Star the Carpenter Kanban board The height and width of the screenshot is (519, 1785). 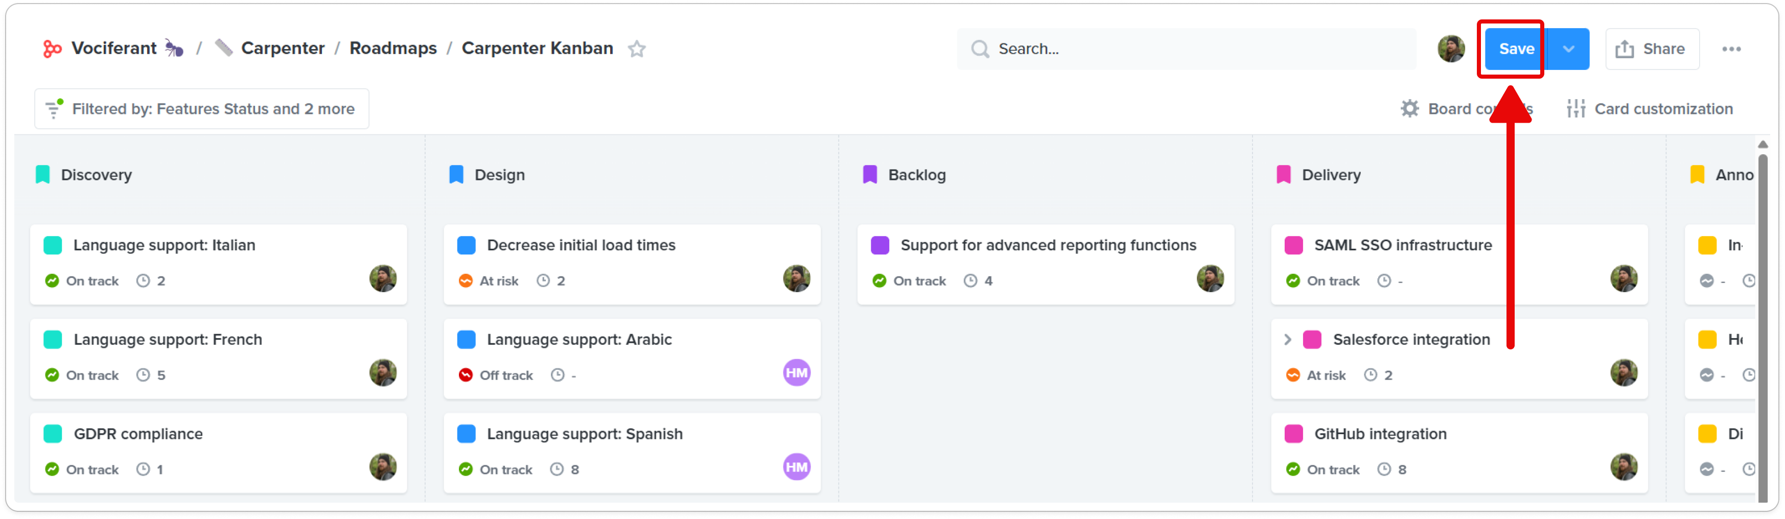(x=636, y=49)
